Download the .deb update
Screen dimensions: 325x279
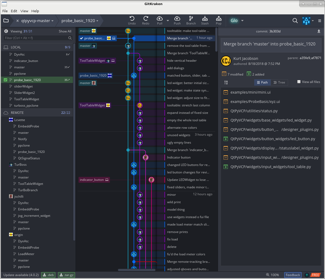tap(48, 275)
